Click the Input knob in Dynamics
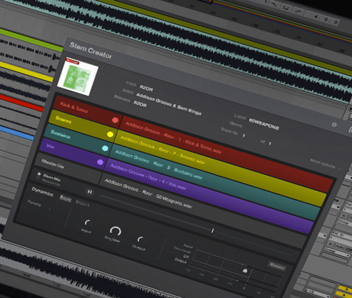Screen dimensions: 352x298 [x=88, y=223]
